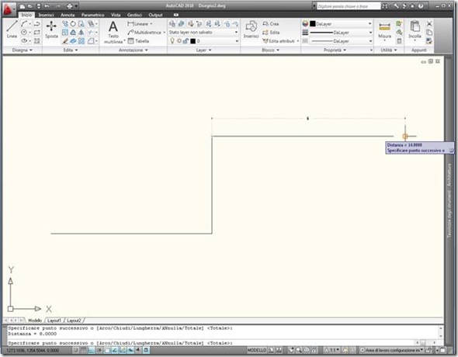Expand the Disegna panel
Image resolution: width=458 pixels, height=357 pixels.
(x=23, y=50)
